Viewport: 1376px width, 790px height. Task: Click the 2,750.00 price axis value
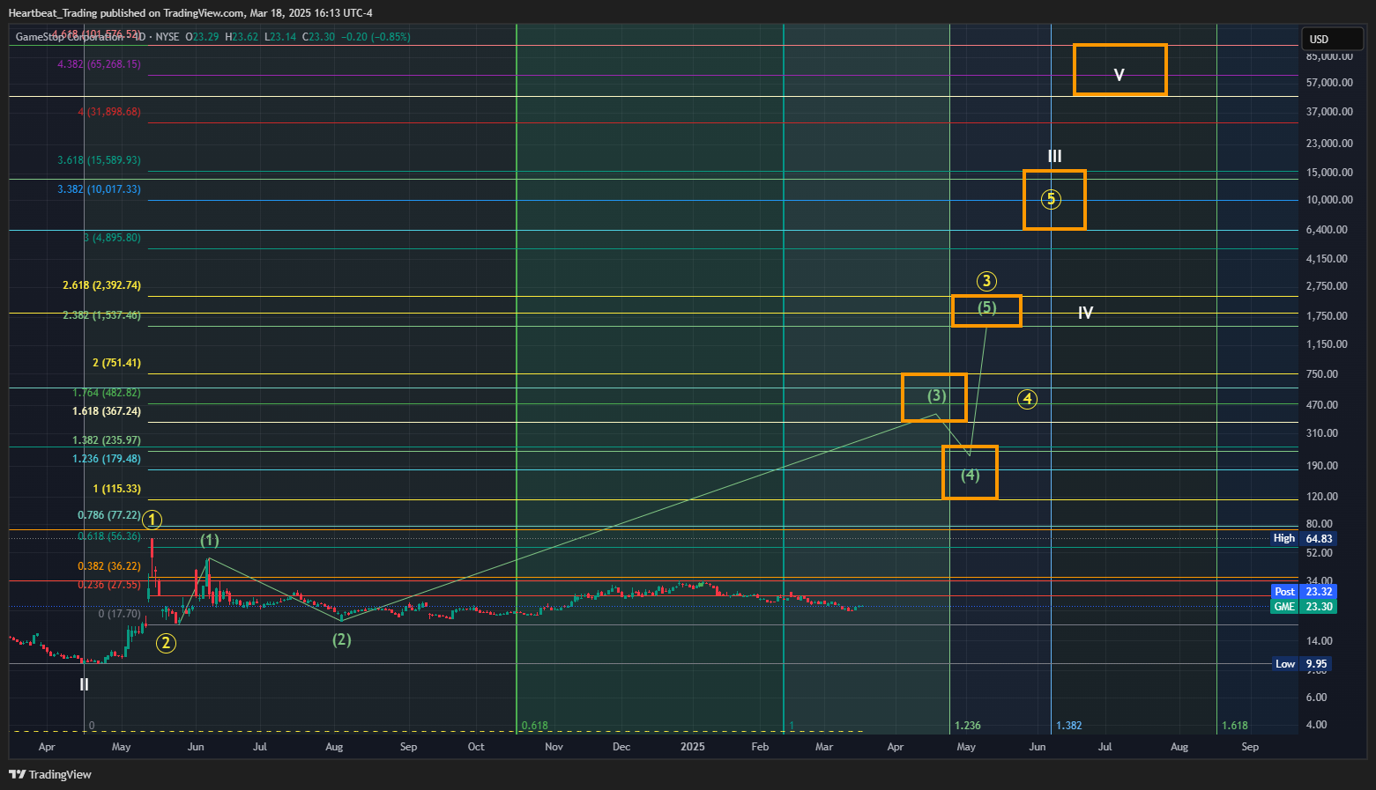(1327, 286)
